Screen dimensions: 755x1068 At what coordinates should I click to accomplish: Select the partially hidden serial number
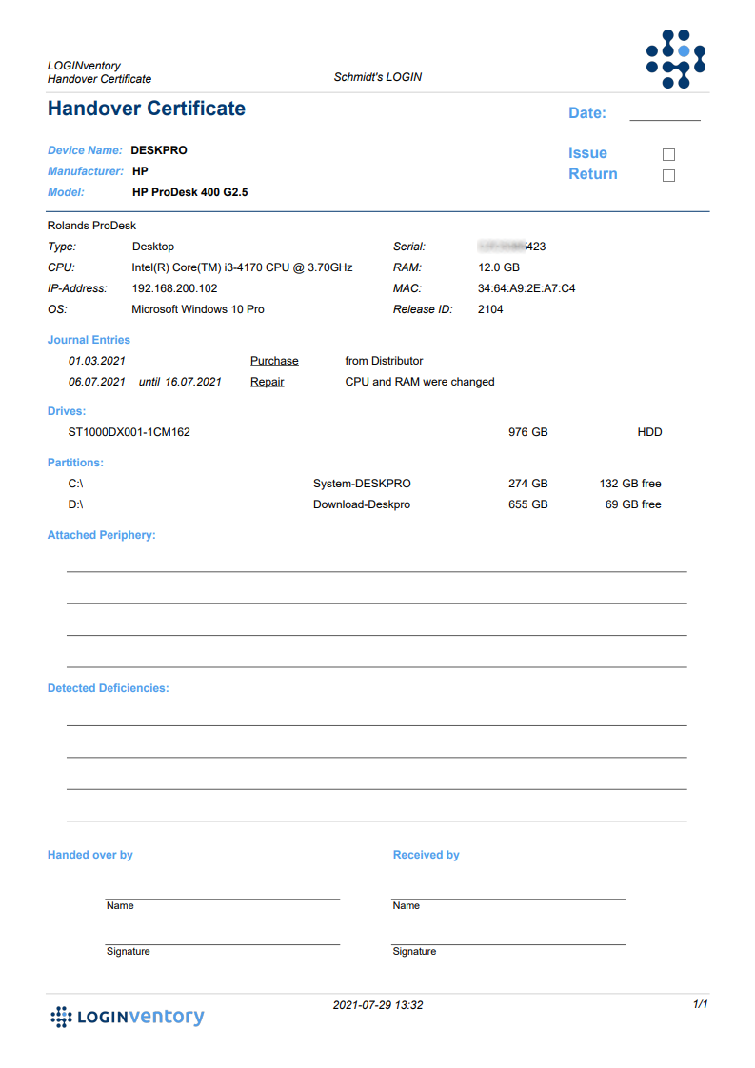point(511,247)
